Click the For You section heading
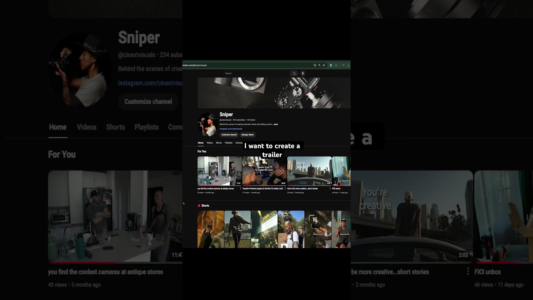533x300 pixels. (202, 152)
